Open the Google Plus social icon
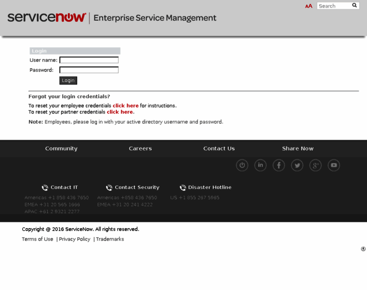This screenshot has width=367, height=290. tap(315, 165)
